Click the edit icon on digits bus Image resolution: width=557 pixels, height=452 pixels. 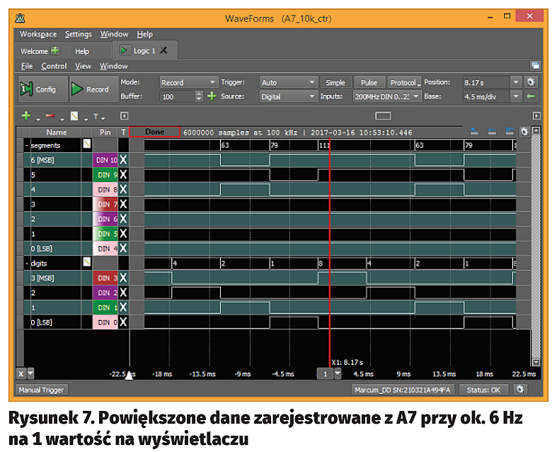click(87, 262)
